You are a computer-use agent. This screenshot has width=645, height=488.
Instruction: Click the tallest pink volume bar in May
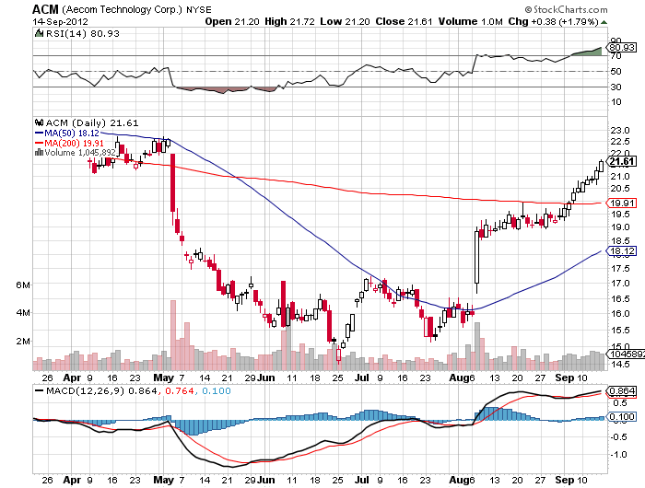(x=173, y=335)
